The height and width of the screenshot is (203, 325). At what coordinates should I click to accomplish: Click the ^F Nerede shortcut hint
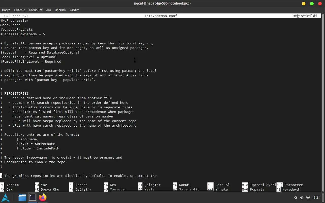tap(78, 185)
